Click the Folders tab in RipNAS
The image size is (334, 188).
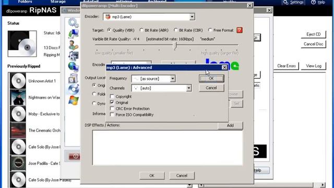25,2
